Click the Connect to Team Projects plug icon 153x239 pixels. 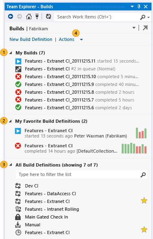37,16
